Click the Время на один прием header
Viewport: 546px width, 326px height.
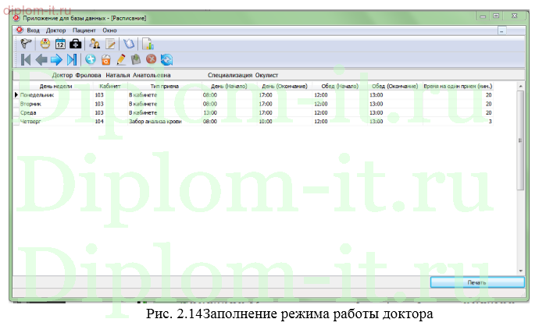click(458, 87)
